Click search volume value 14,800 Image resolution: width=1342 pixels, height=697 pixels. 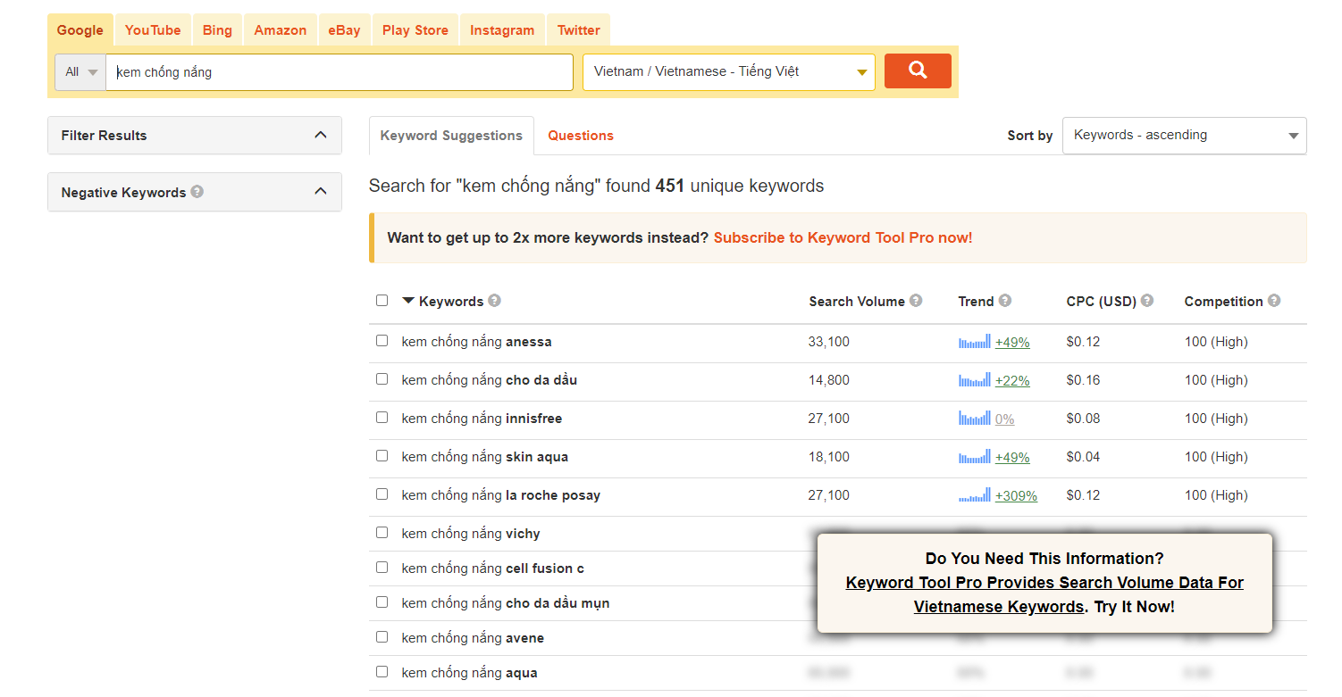[x=829, y=380]
